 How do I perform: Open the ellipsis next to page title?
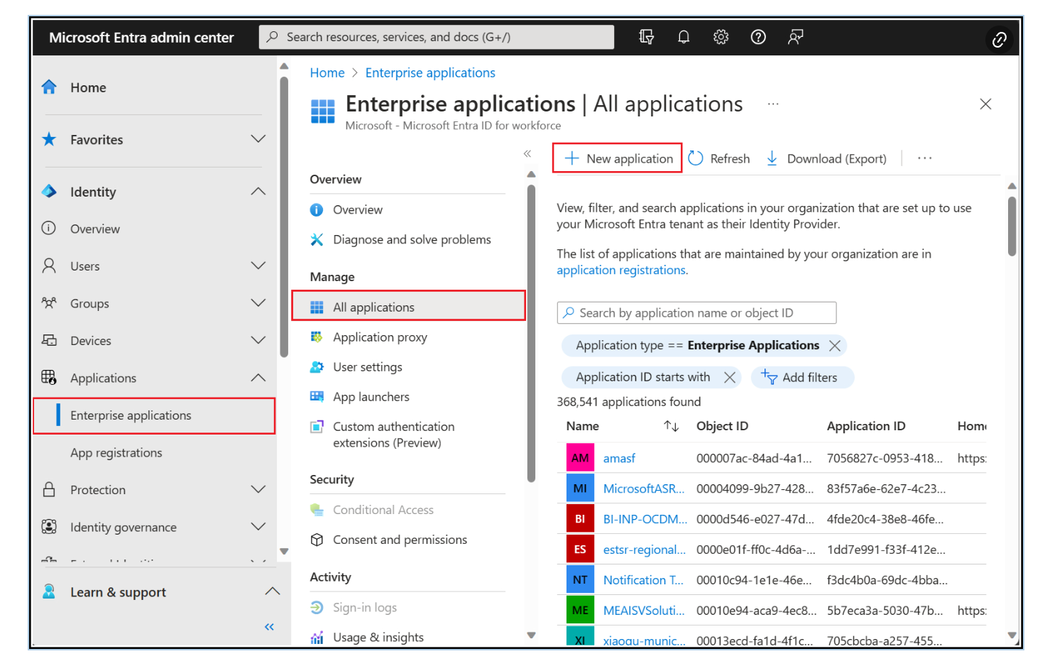click(x=773, y=104)
